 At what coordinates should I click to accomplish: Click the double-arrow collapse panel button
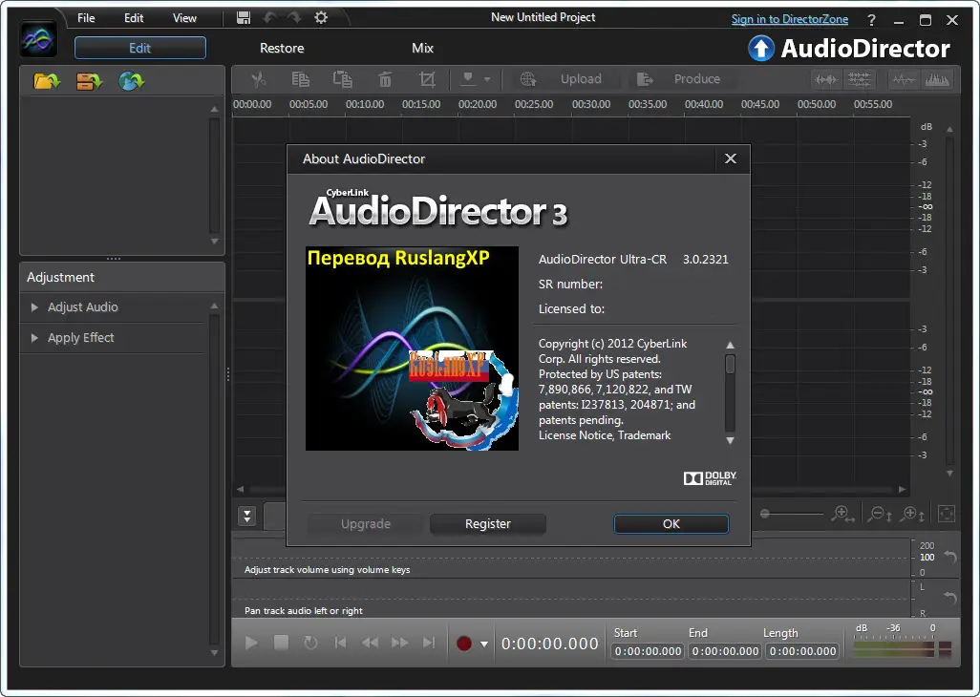pyautogui.click(x=246, y=516)
